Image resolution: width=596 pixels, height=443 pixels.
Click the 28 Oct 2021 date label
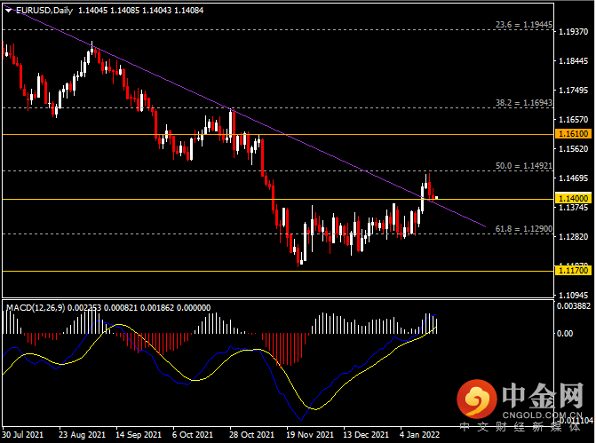(x=251, y=434)
